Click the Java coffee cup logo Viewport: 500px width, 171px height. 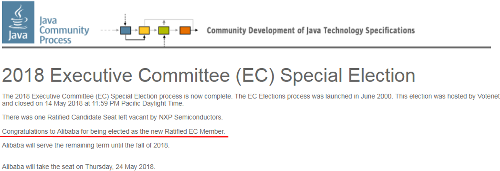pyautogui.click(x=18, y=22)
